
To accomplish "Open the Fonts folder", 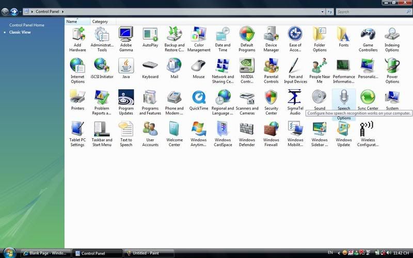I will [x=344, y=37].
